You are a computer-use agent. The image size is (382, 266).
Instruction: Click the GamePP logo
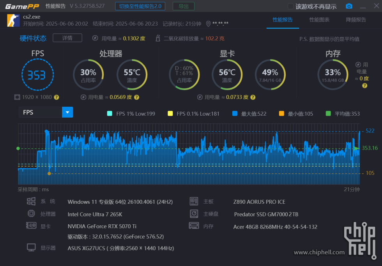[x=22, y=6]
